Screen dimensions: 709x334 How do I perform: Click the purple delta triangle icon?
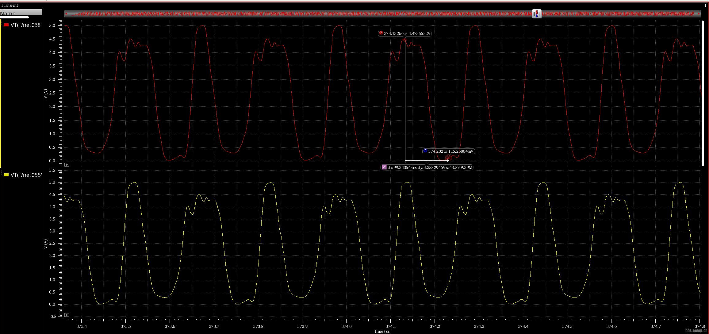[x=384, y=167]
